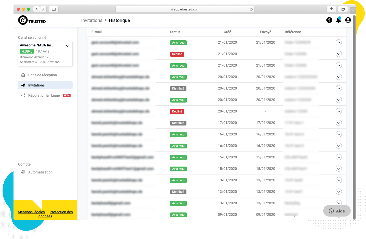Select Réputation En Ligne menu item
This screenshot has height=239, width=366.
coord(44,95)
